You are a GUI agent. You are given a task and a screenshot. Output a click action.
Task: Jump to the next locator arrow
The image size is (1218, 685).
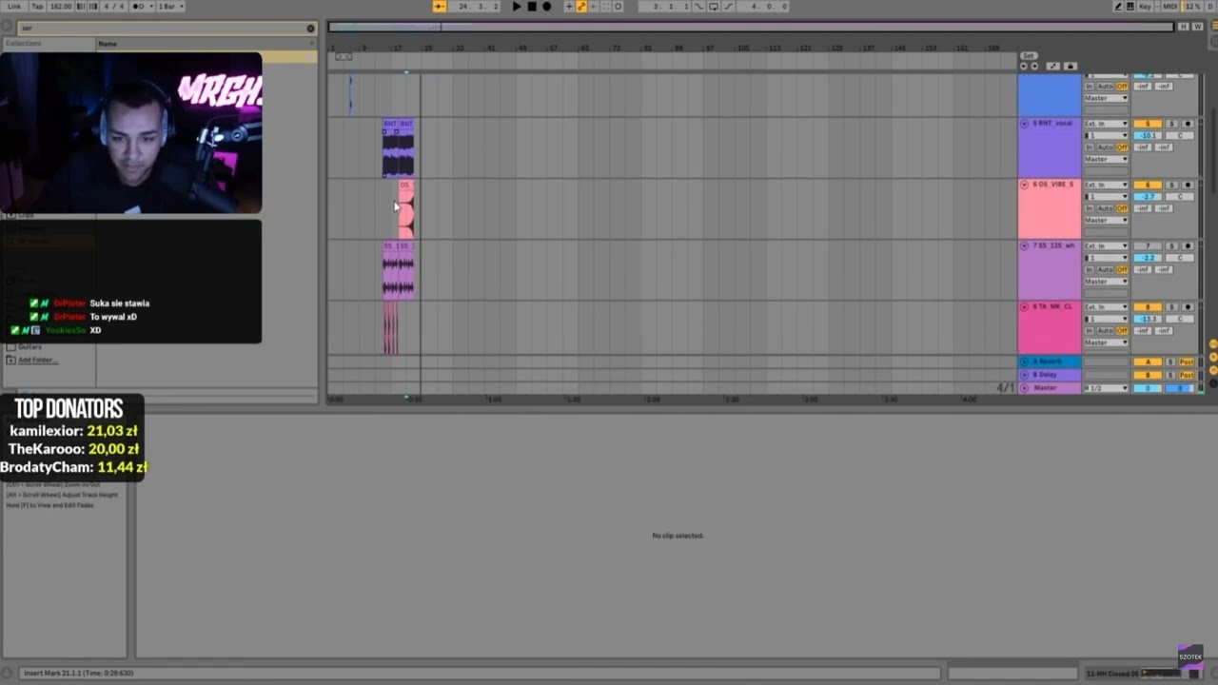(1034, 67)
